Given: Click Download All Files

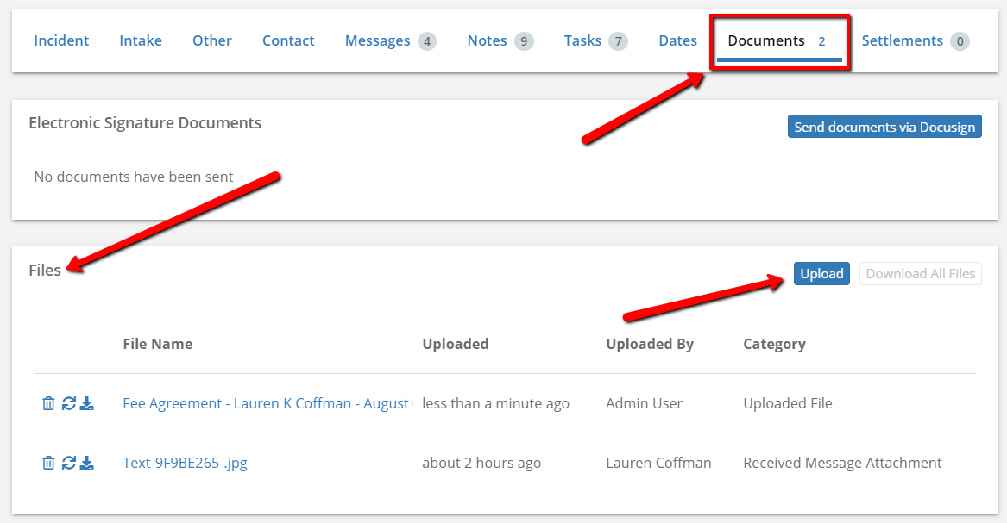Looking at the screenshot, I should point(920,273).
